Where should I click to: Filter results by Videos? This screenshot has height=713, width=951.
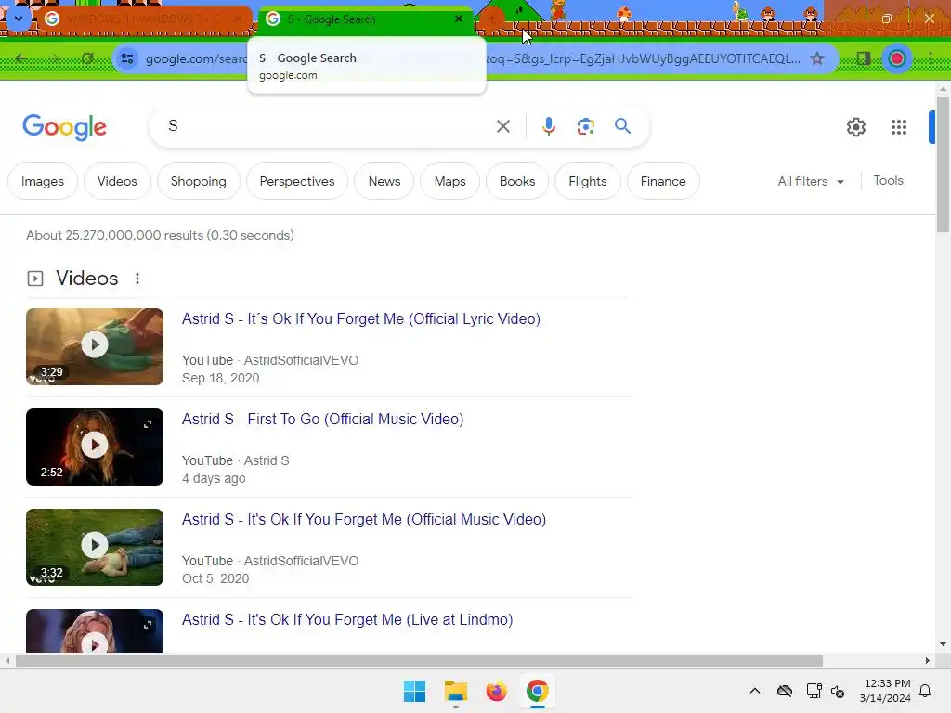pyautogui.click(x=117, y=181)
